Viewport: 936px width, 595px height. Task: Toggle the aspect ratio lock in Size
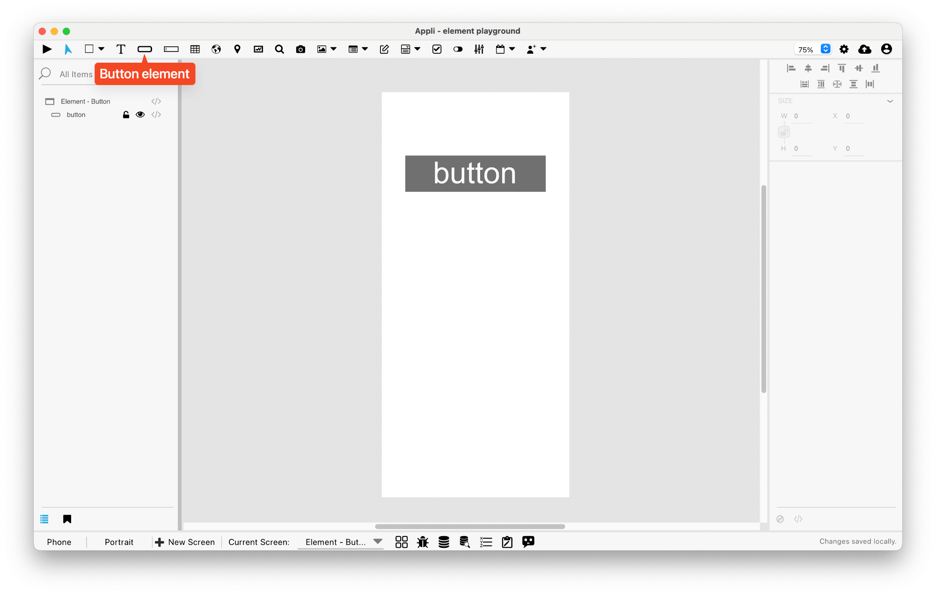tap(784, 132)
